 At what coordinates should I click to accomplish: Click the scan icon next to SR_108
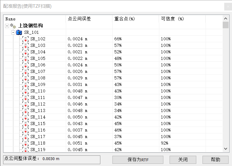pyautogui.click(x=25, y=78)
